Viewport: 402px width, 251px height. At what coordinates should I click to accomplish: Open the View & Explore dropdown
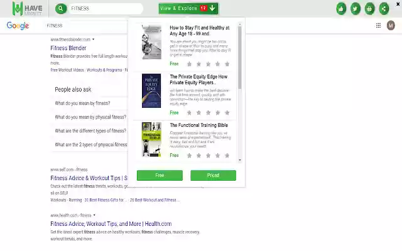188,8
